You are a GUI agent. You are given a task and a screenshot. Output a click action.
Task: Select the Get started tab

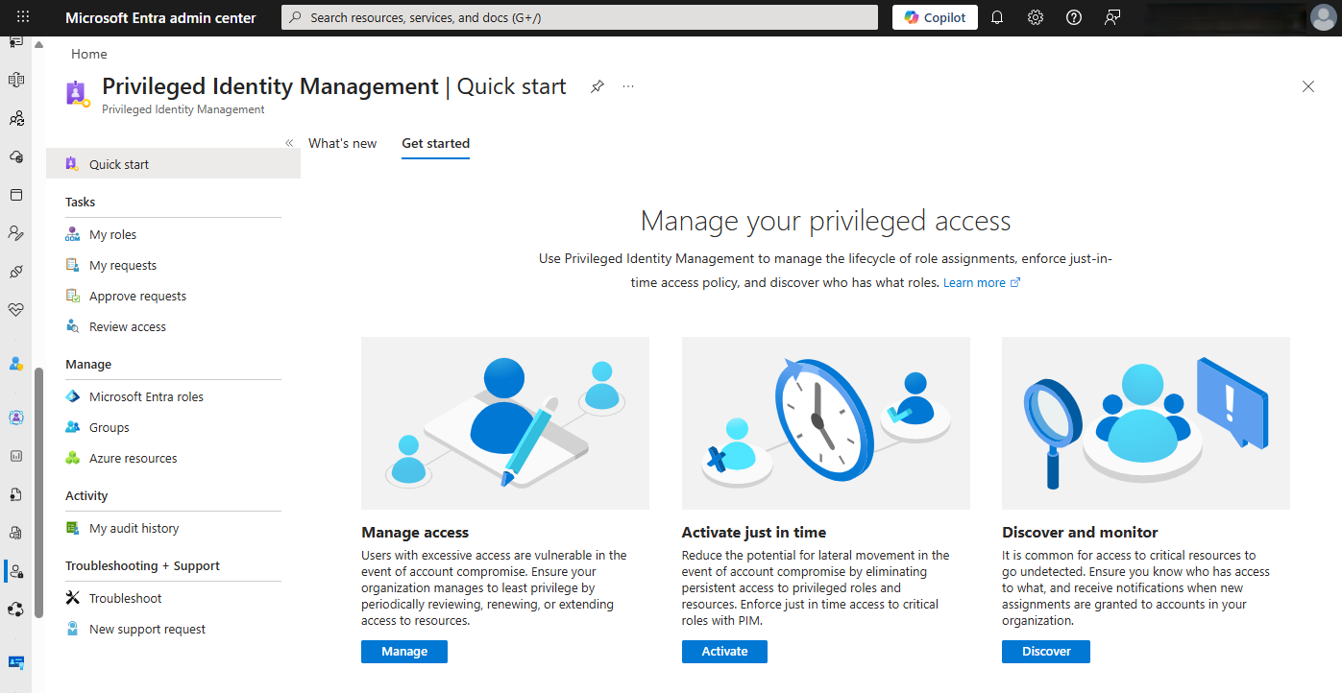tap(435, 143)
